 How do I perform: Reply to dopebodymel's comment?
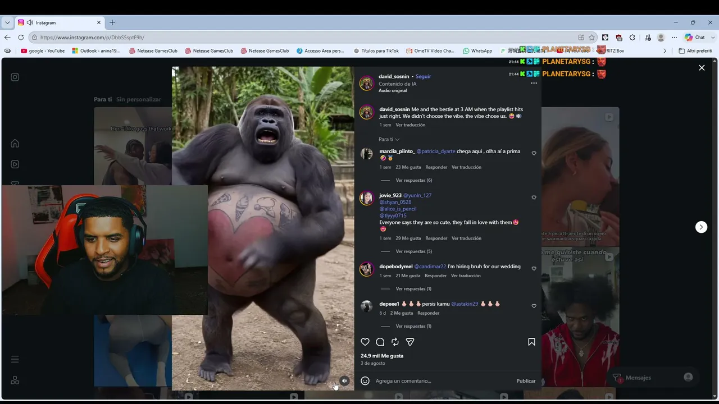tap(436, 276)
